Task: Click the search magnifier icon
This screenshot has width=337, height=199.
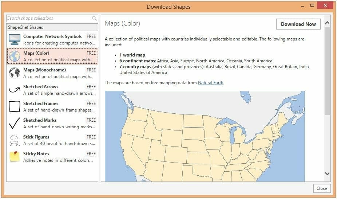Action: (x=94, y=18)
